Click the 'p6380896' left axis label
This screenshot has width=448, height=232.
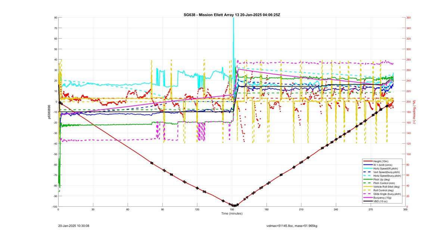click(49, 112)
